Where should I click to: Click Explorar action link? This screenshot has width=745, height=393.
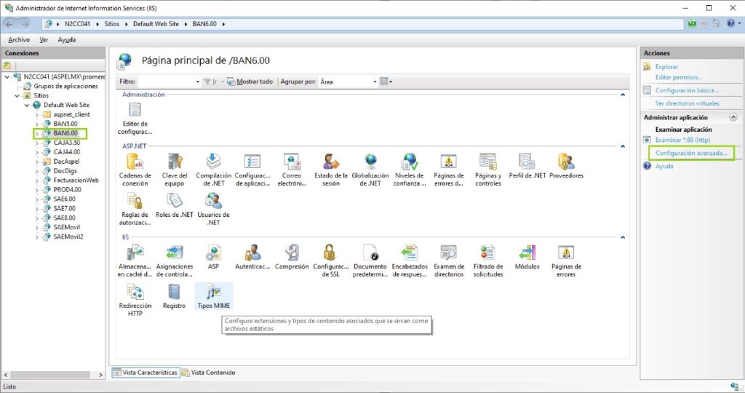[666, 67]
